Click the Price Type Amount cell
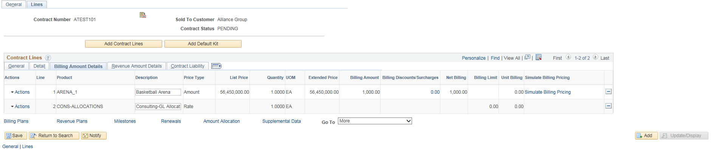 coord(191,92)
